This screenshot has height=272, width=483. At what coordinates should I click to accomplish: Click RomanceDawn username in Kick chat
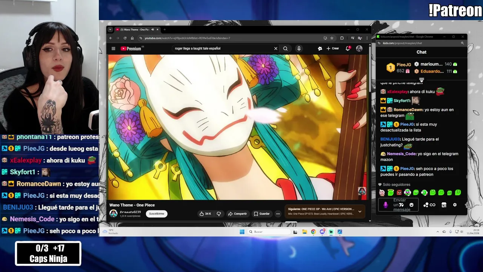[408, 110]
